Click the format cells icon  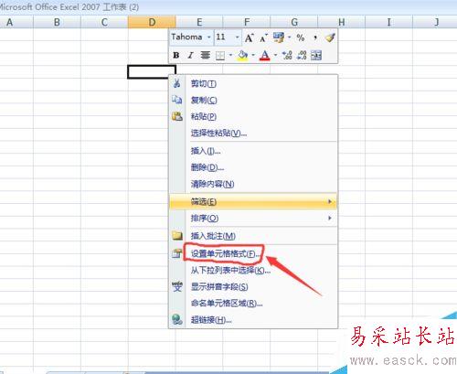[176, 253]
